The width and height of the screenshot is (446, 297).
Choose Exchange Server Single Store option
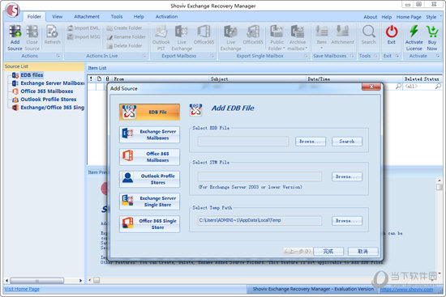click(x=150, y=202)
